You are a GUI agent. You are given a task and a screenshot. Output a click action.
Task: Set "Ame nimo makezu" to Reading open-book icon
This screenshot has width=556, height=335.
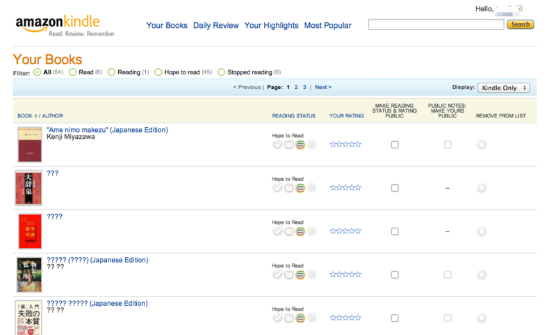click(289, 145)
